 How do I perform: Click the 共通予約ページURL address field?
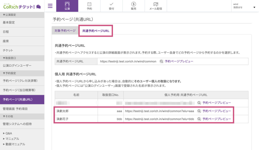pos(128,61)
